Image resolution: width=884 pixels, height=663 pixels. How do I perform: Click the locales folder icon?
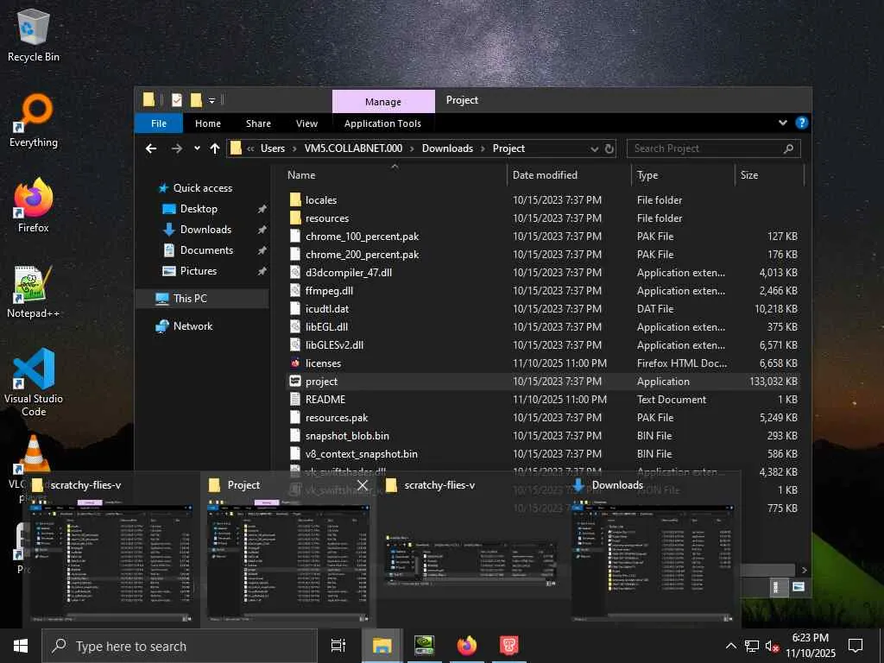coord(295,199)
